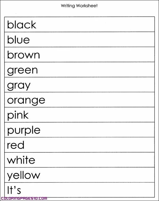Image resolution: width=159 pixels, height=201 pixels.
Task: Click the blank writing area next to yellow
Action: [x=98, y=175]
